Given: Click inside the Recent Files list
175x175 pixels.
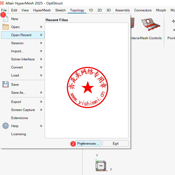Looking at the screenshot, I should click(87, 56).
